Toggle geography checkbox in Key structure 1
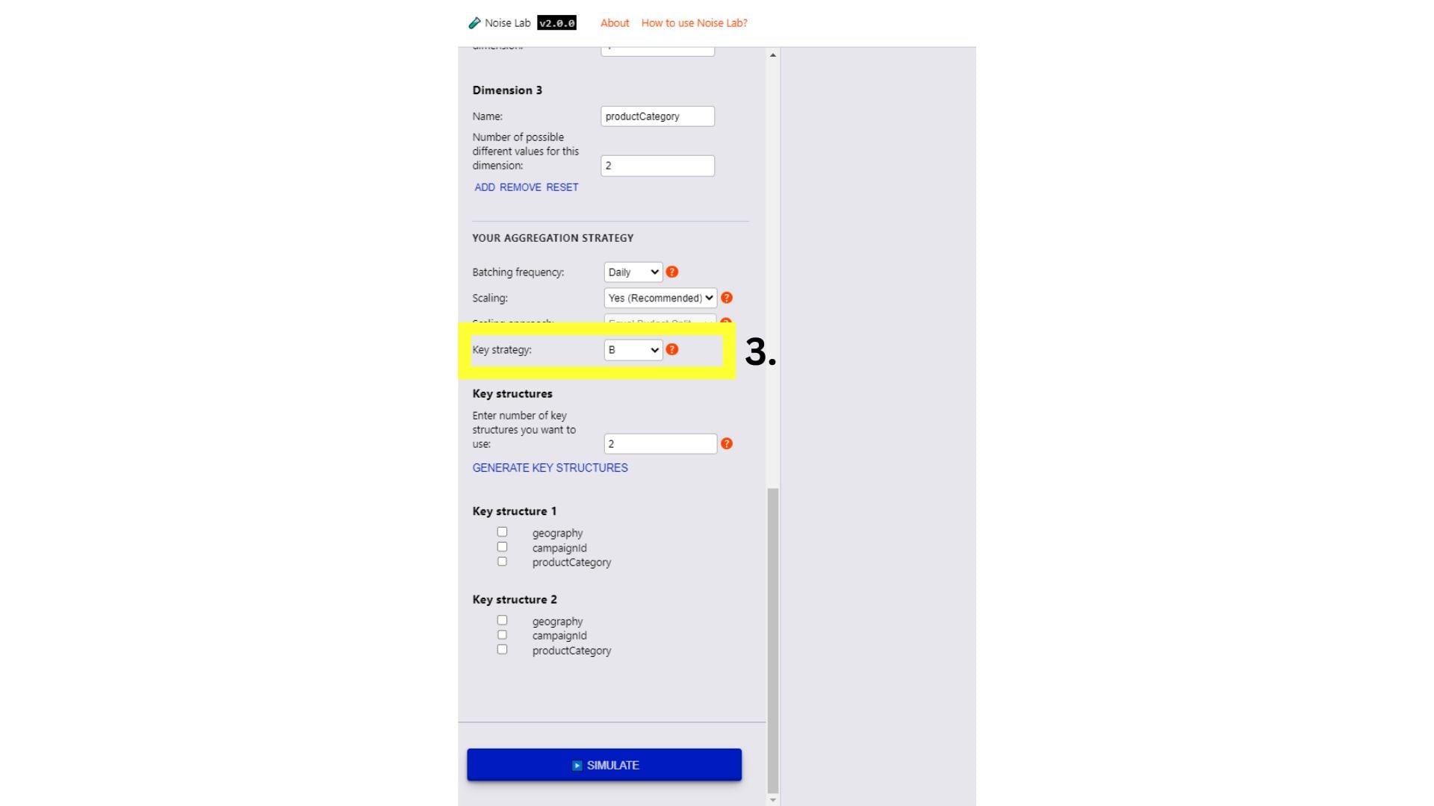This screenshot has width=1434, height=806. tap(503, 531)
